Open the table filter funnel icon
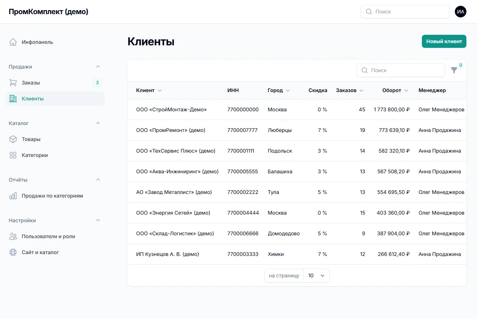This screenshot has width=478, height=319. (x=454, y=70)
